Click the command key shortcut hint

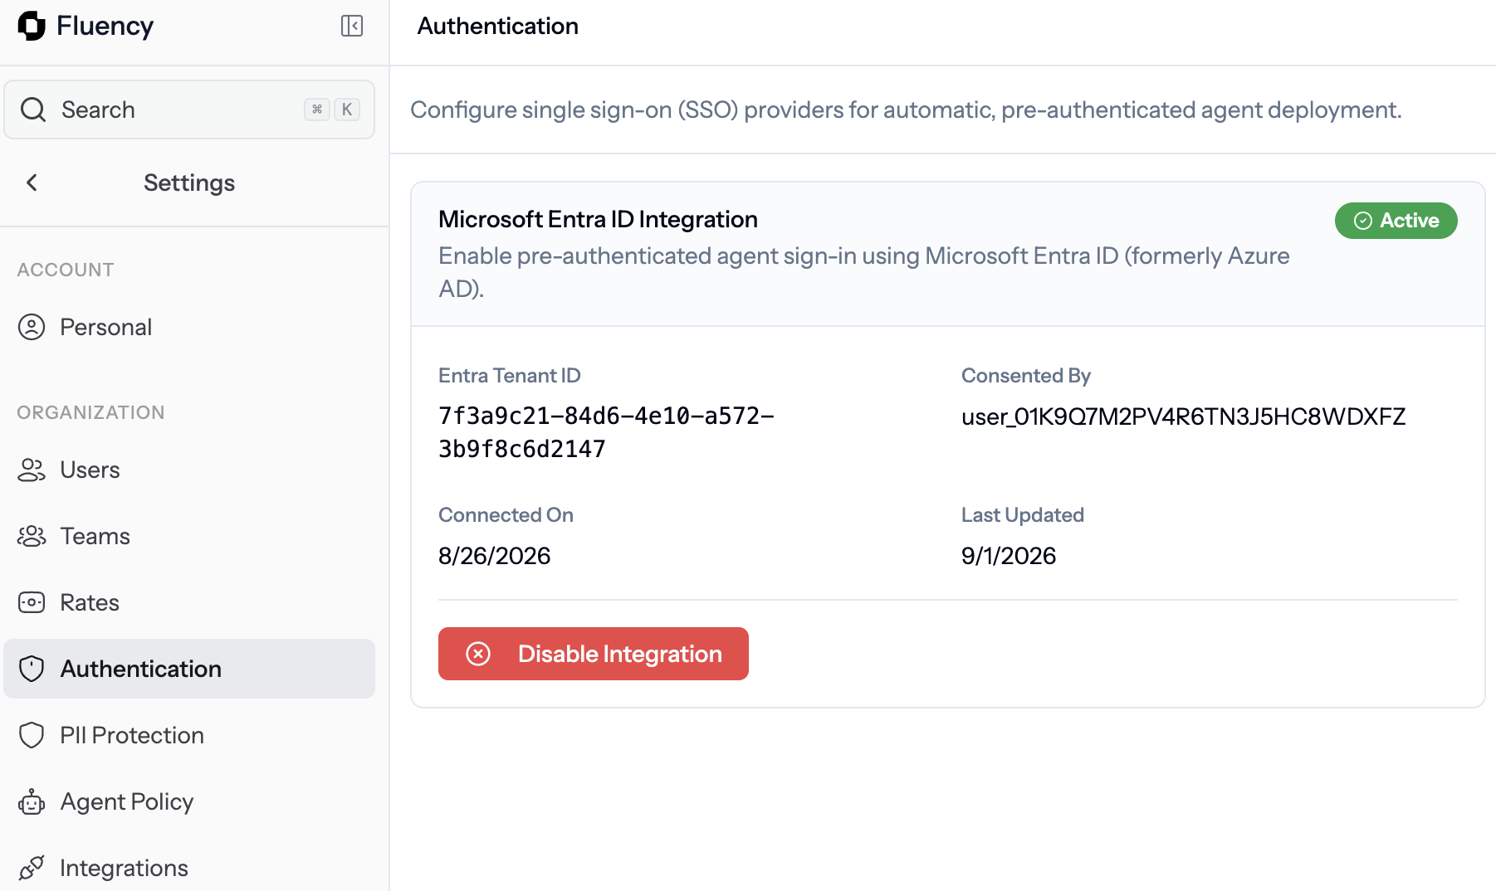pos(317,110)
